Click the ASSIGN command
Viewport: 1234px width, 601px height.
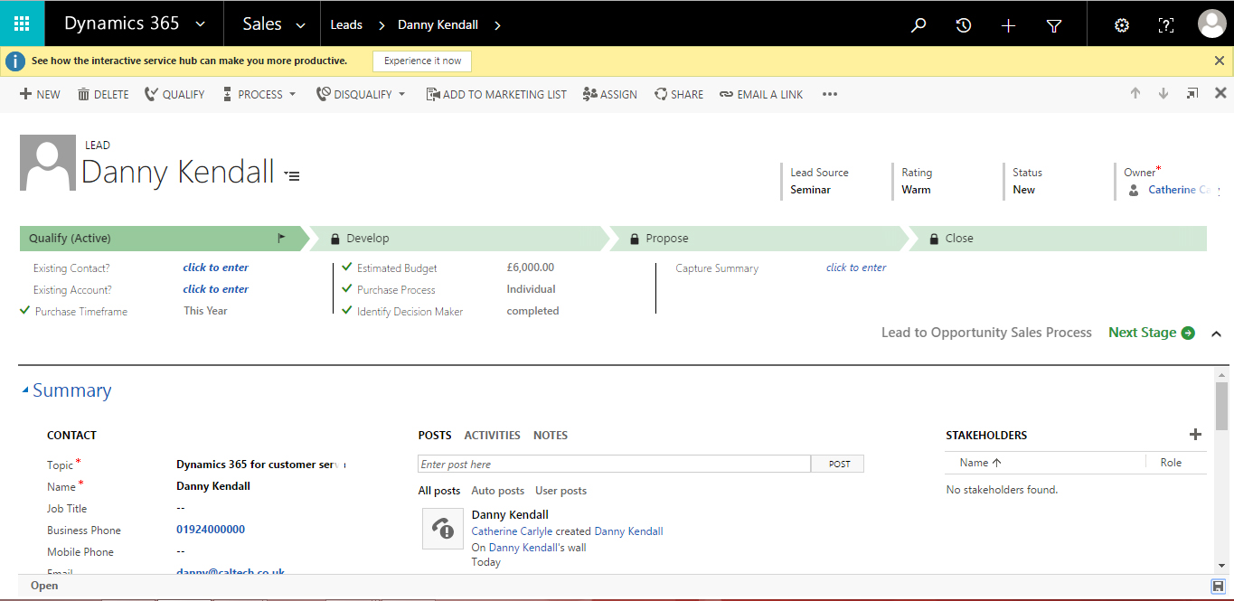[610, 94]
